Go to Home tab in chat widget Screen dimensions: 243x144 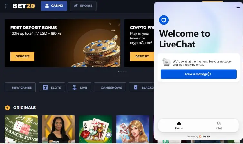pyautogui.click(x=179, y=125)
